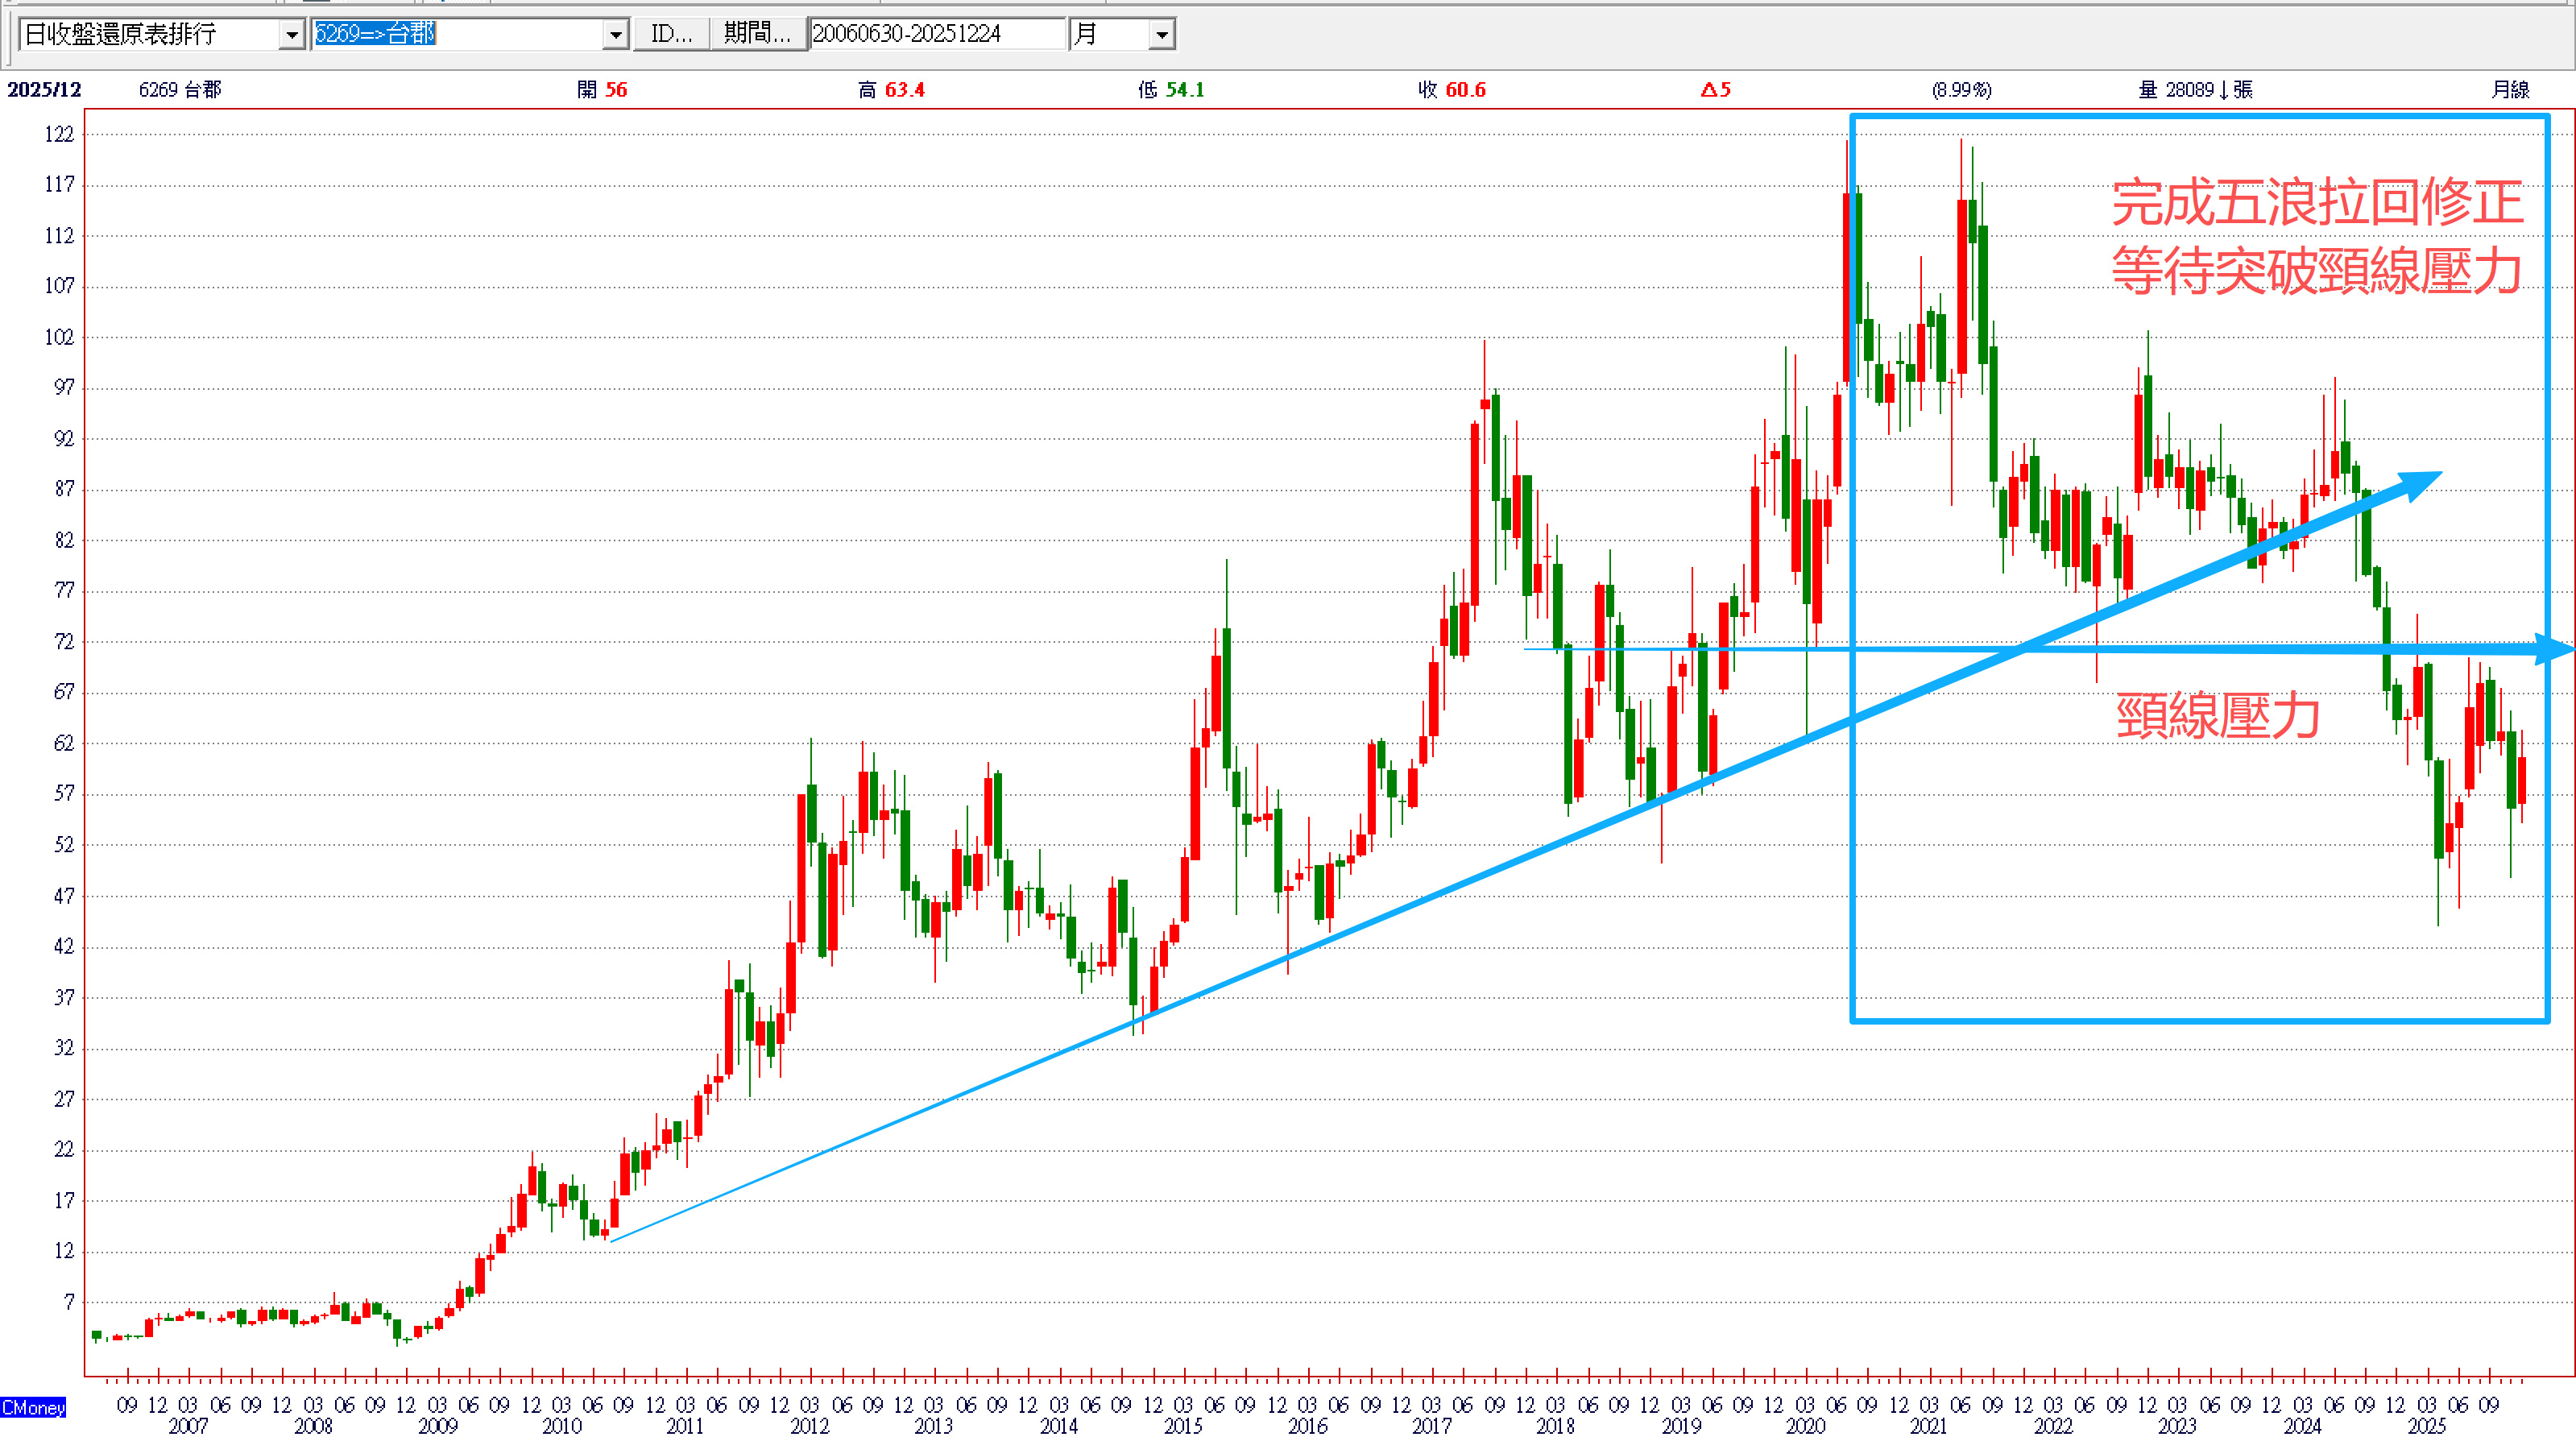Screen dimensions: 2576x1437
Task: Click the 頸線壓力 annotation text
Action: [2217, 716]
